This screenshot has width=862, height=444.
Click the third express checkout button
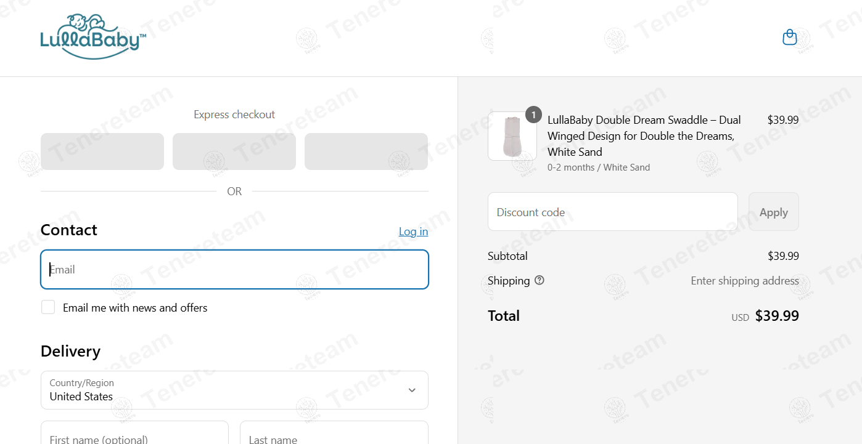pyautogui.click(x=366, y=151)
